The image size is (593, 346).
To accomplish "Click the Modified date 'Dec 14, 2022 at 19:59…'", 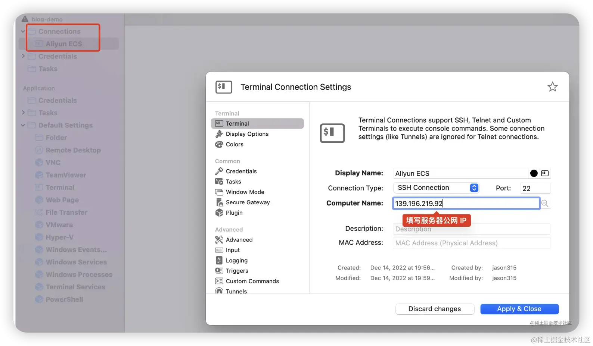I will point(403,278).
